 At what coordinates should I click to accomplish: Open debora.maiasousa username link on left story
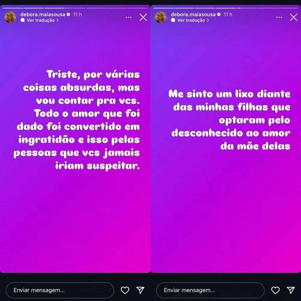[x=43, y=14]
